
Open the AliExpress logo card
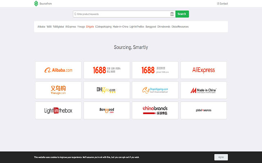(203, 70)
